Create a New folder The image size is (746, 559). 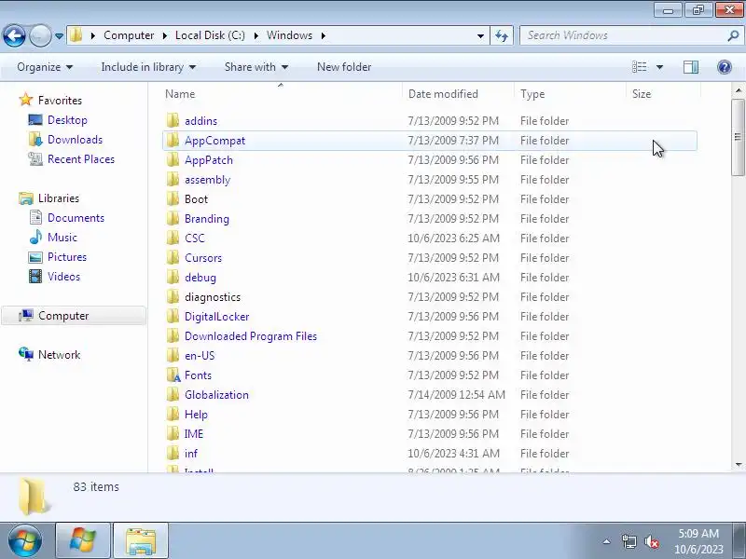[x=344, y=67]
